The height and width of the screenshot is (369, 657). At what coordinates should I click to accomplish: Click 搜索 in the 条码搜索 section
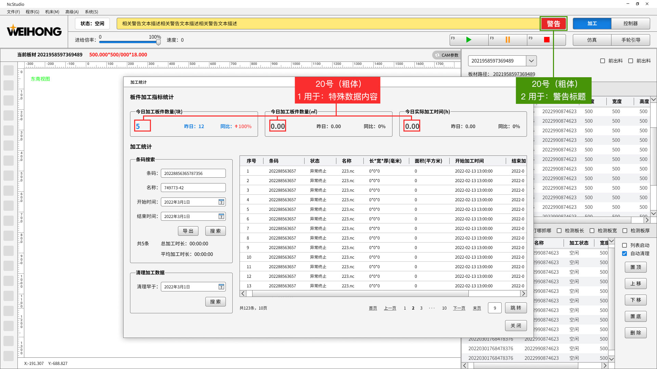point(216,231)
